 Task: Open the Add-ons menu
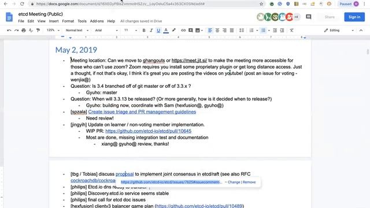(x=97, y=21)
